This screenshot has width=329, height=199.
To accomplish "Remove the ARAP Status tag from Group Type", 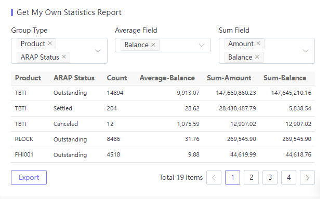I will pos(64,56).
